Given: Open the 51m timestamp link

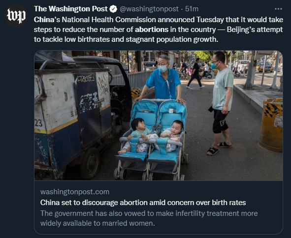Looking at the screenshot, I should pyautogui.click(x=192, y=9).
